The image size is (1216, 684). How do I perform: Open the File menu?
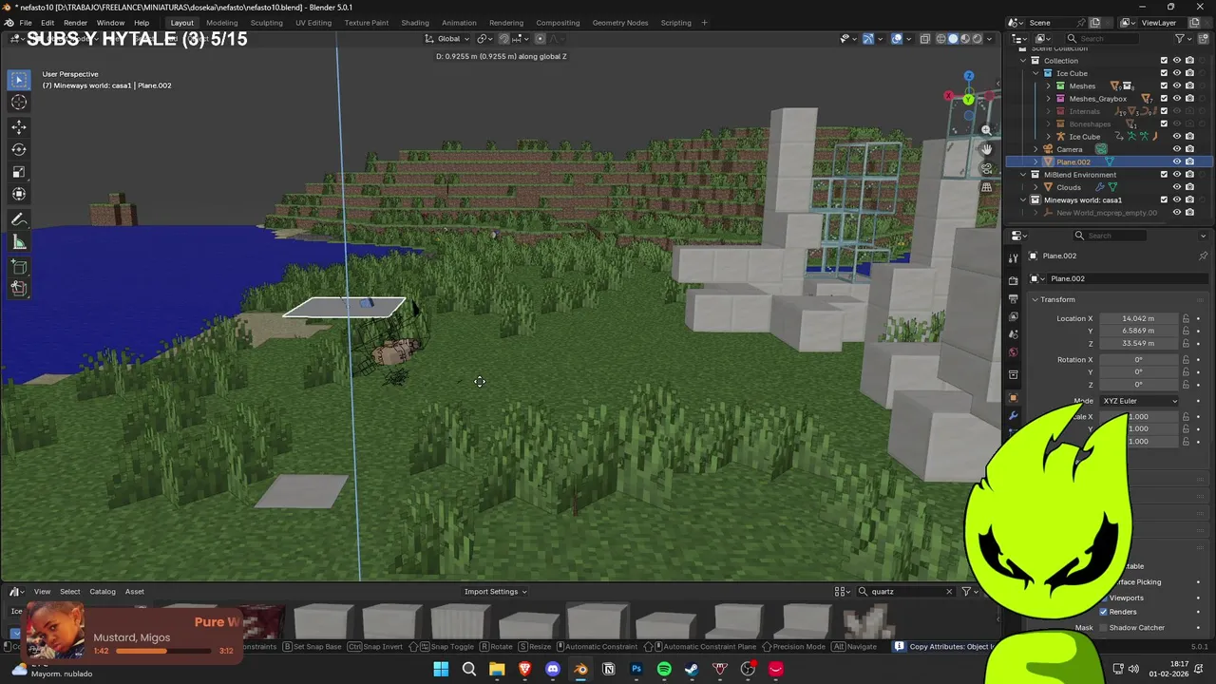[26, 23]
